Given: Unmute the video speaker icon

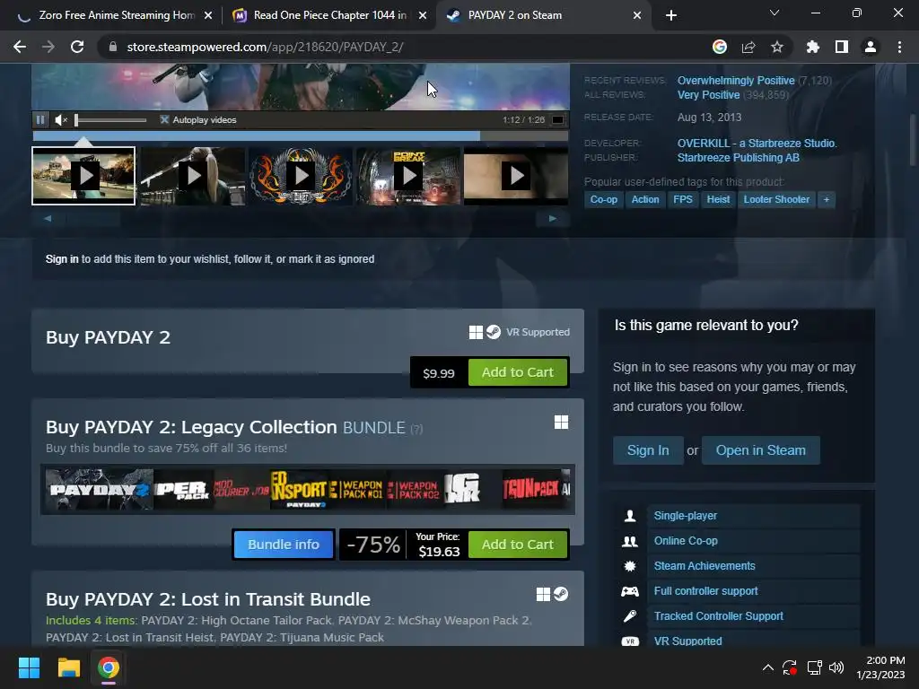Looking at the screenshot, I should (61, 119).
